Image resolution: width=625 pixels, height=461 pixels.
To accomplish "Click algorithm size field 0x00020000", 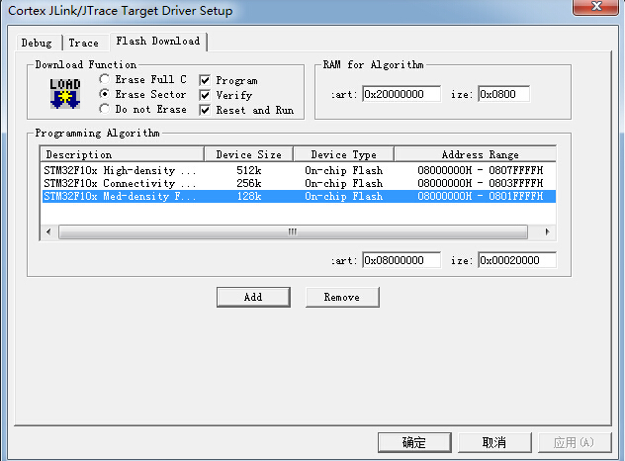I will click(517, 260).
